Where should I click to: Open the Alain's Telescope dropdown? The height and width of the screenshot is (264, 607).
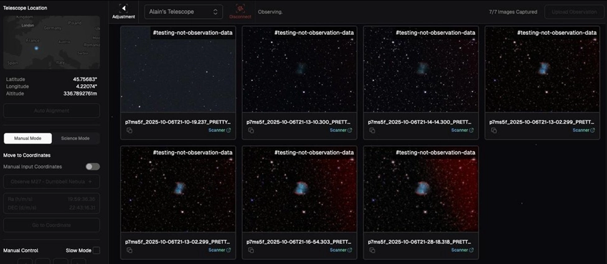[184, 12]
